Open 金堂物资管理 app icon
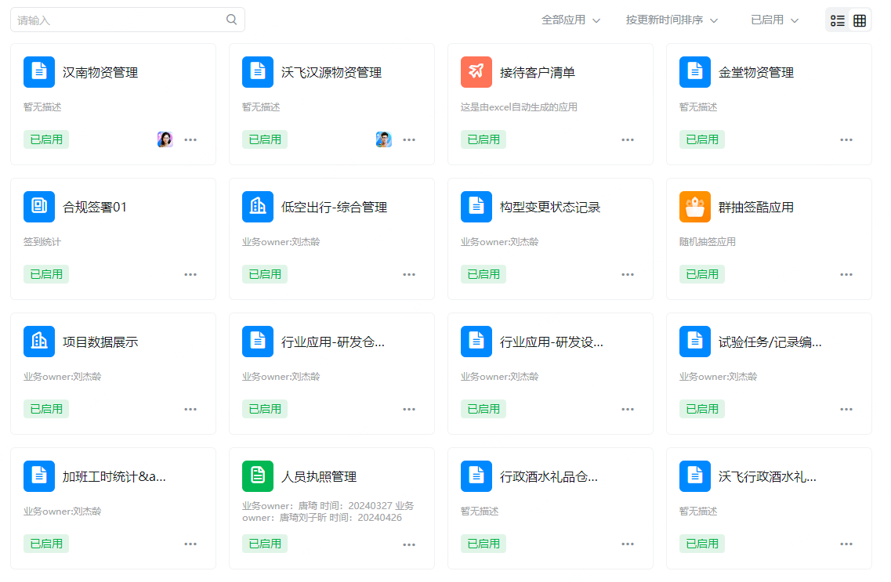The height and width of the screenshot is (582, 891). point(695,72)
